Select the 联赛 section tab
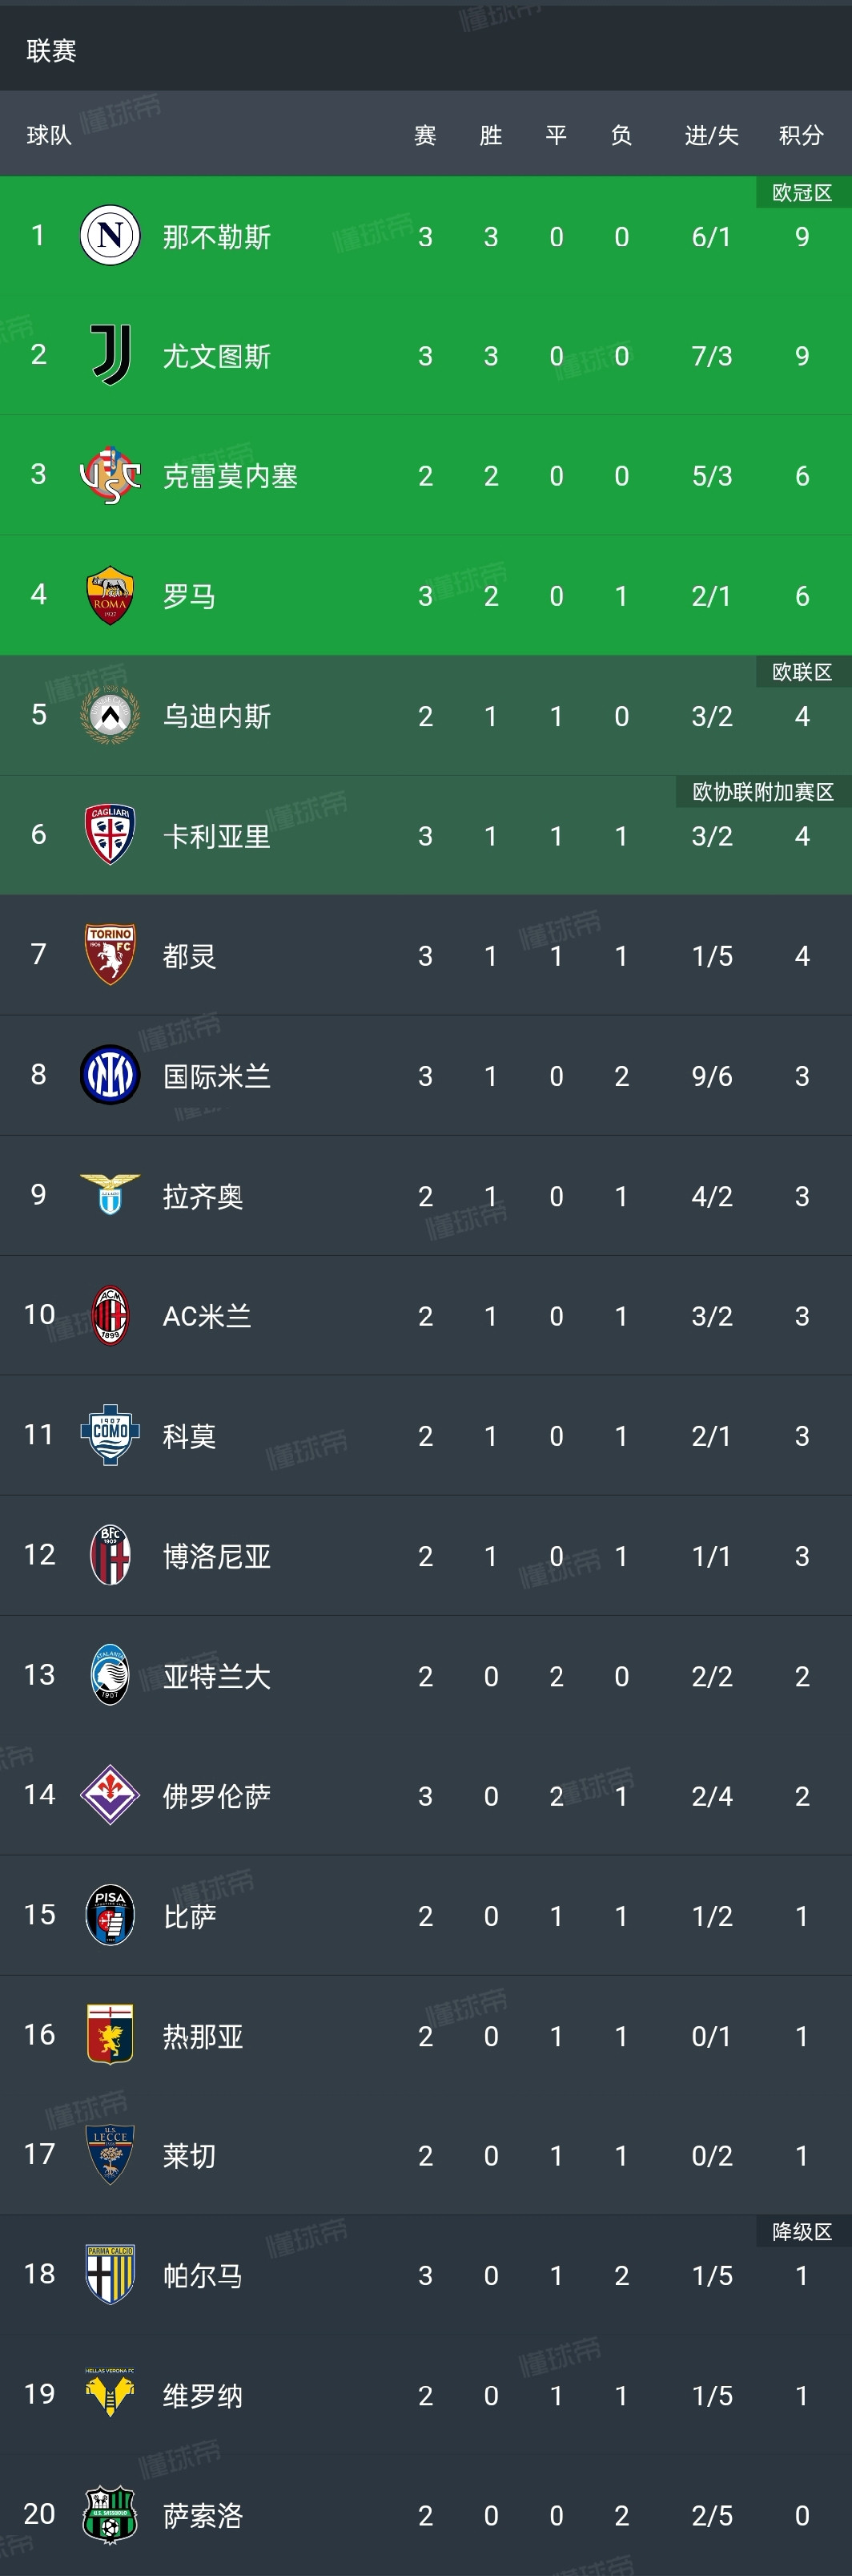 [x=52, y=51]
